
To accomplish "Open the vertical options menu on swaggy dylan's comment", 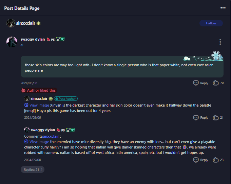I will (220, 42).
